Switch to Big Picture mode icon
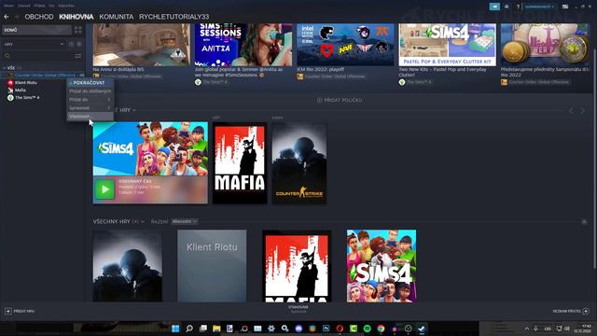The height and width of the screenshot is (336, 597). click(565, 7)
